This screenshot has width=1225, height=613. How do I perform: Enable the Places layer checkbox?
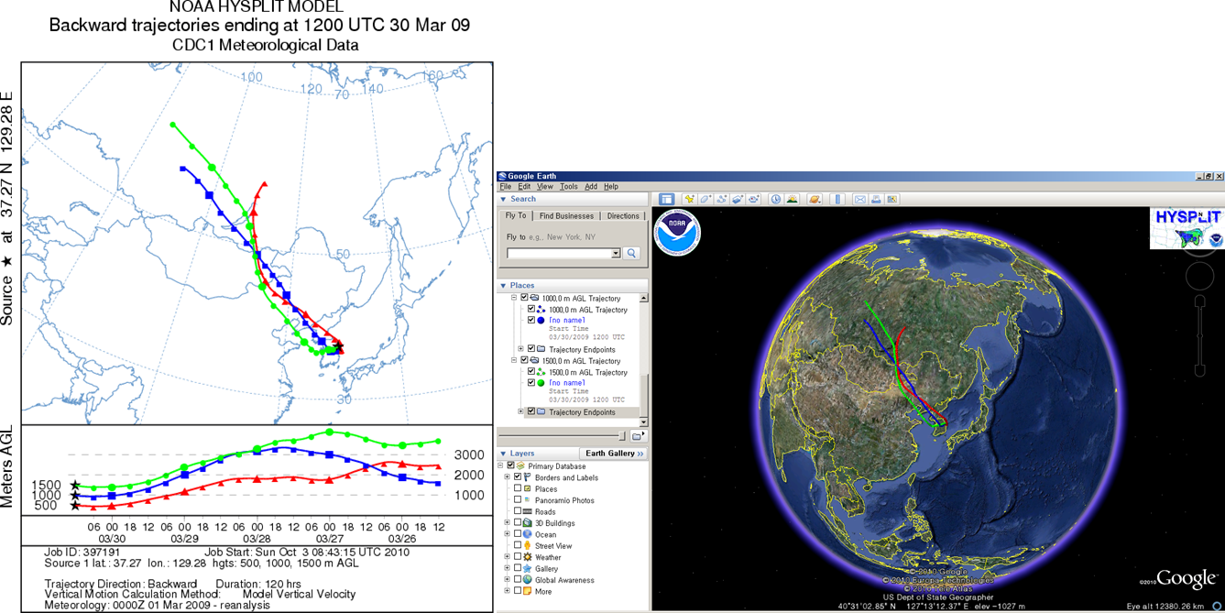(518, 488)
